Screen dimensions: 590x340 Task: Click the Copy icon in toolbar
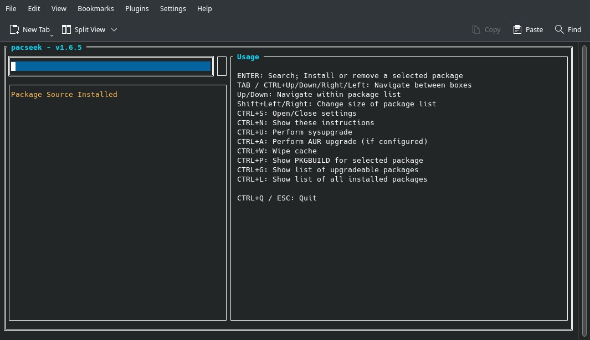(x=476, y=29)
